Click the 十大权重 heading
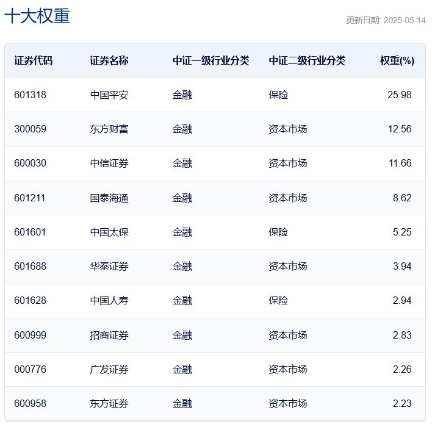This screenshot has height=424, width=435. point(37,16)
